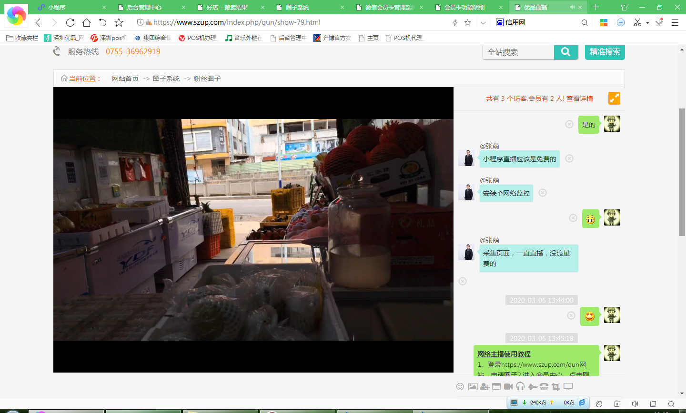Click the crop screenshot icon in chat toolbar
The height and width of the screenshot is (413, 686).
tap(556, 387)
